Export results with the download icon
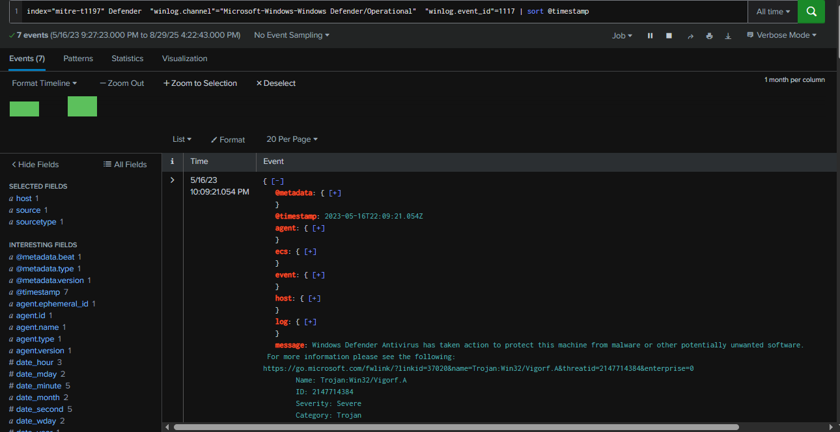Image resolution: width=840 pixels, height=432 pixels. click(728, 36)
